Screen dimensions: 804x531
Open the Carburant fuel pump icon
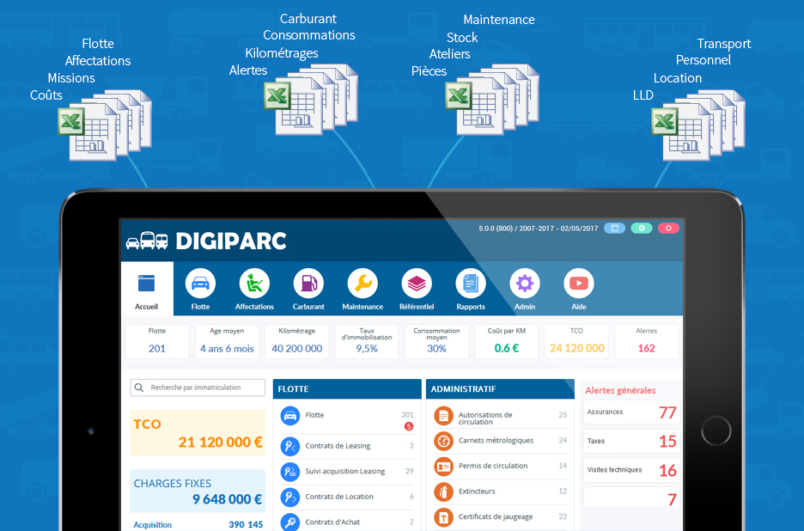(308, 284)
